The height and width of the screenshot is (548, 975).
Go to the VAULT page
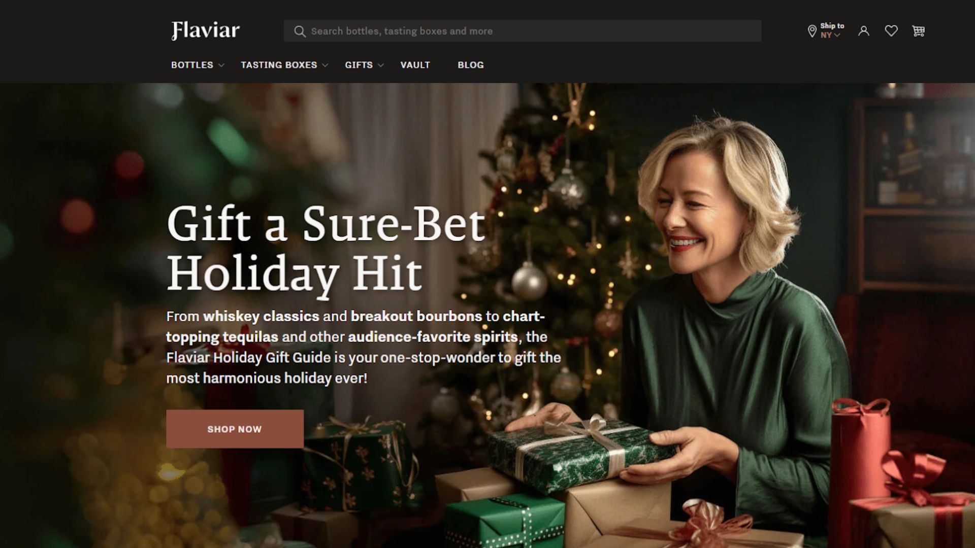coord(415,65)
